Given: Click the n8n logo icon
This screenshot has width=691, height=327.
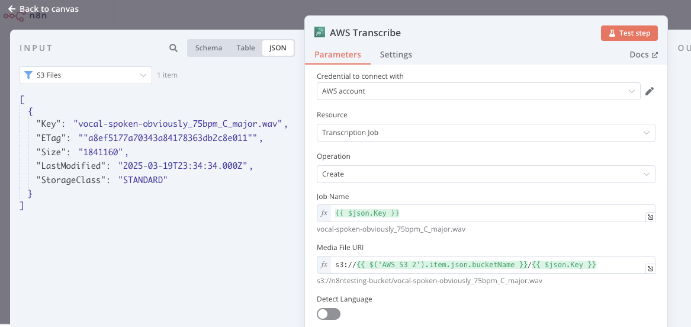Looking at the screenshot, I should tap(14, 16).
